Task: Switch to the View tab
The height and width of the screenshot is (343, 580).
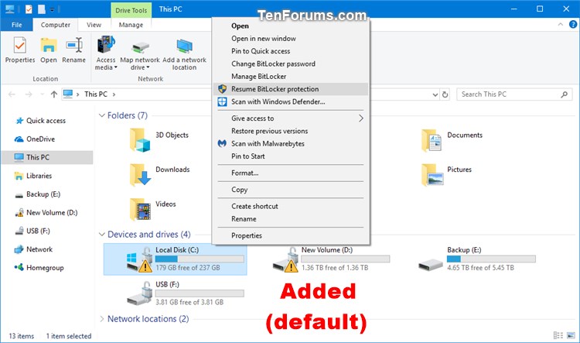Action: pyautogui.click(x=94, y=25)
